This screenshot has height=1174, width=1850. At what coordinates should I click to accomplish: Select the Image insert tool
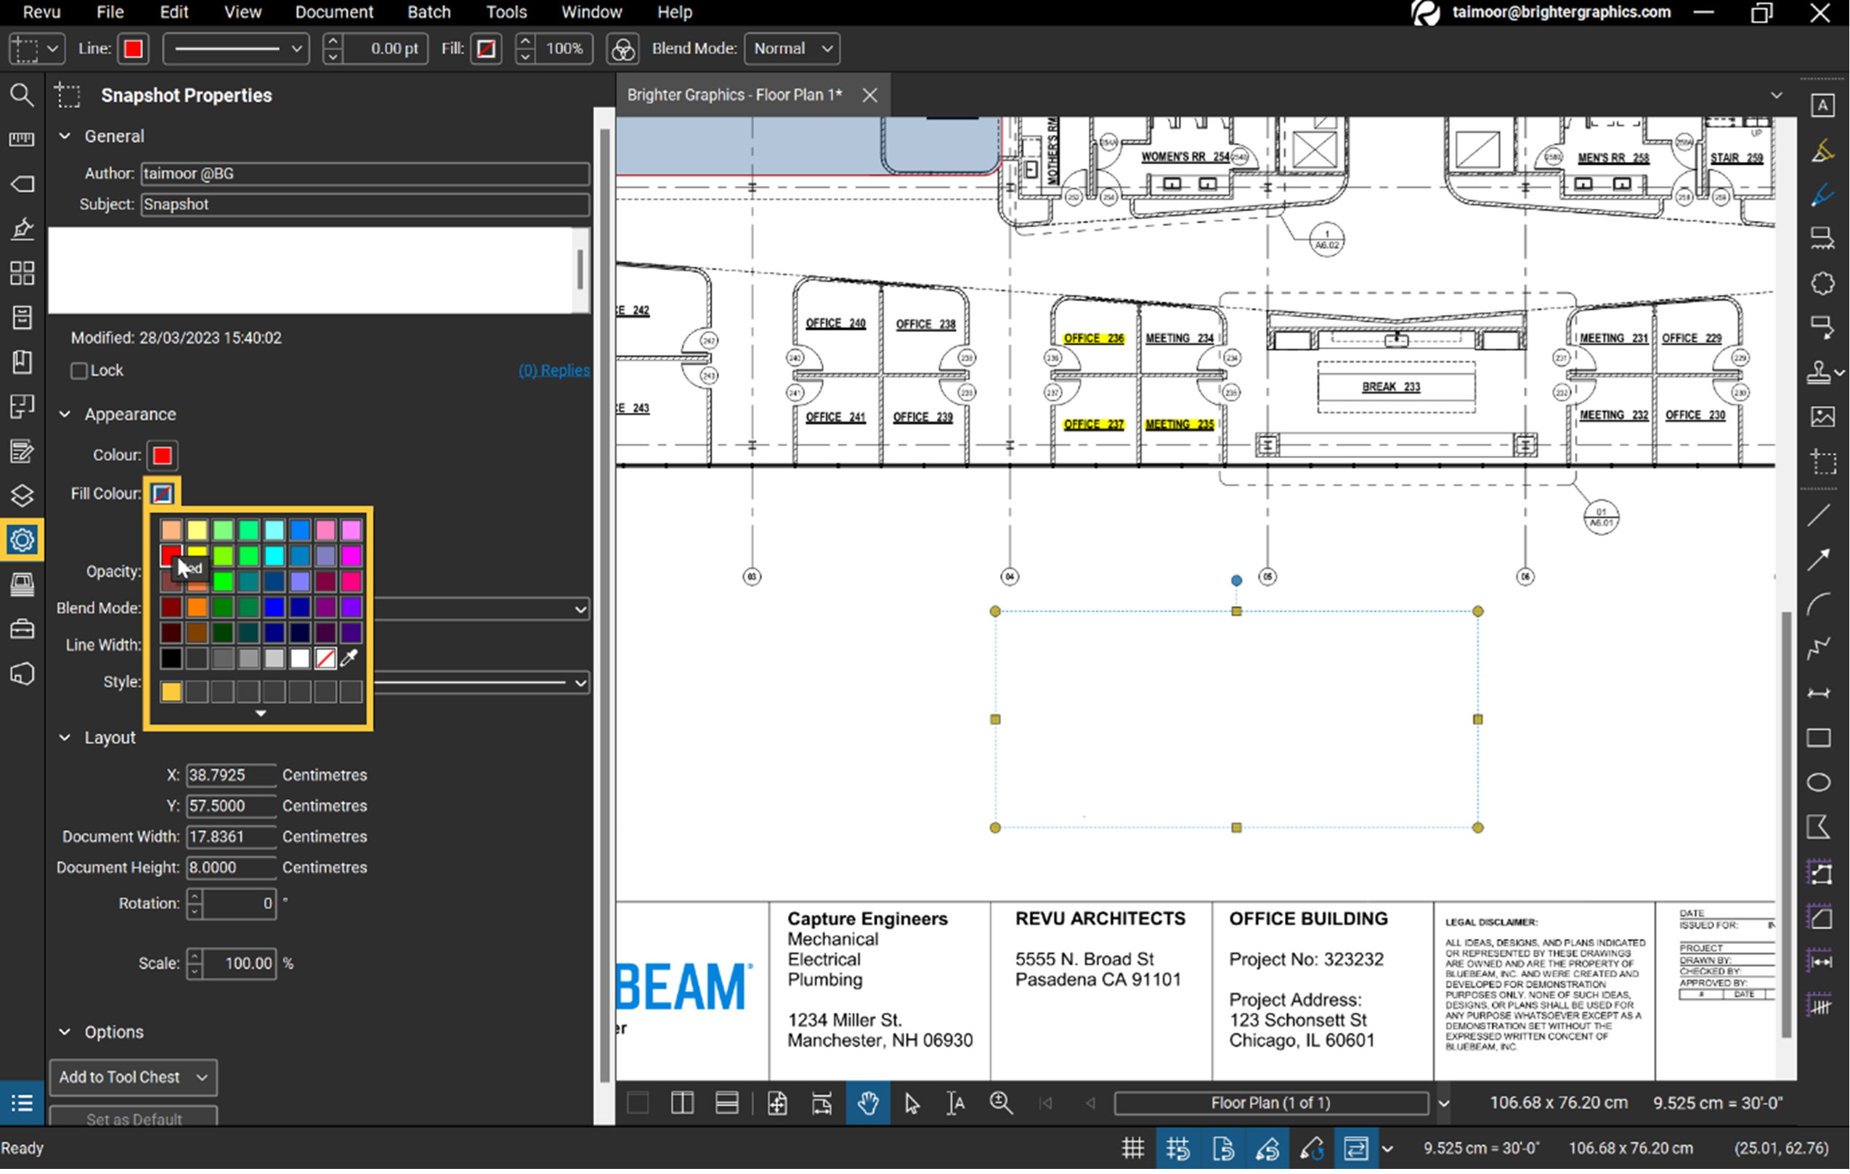[1822, 417]
